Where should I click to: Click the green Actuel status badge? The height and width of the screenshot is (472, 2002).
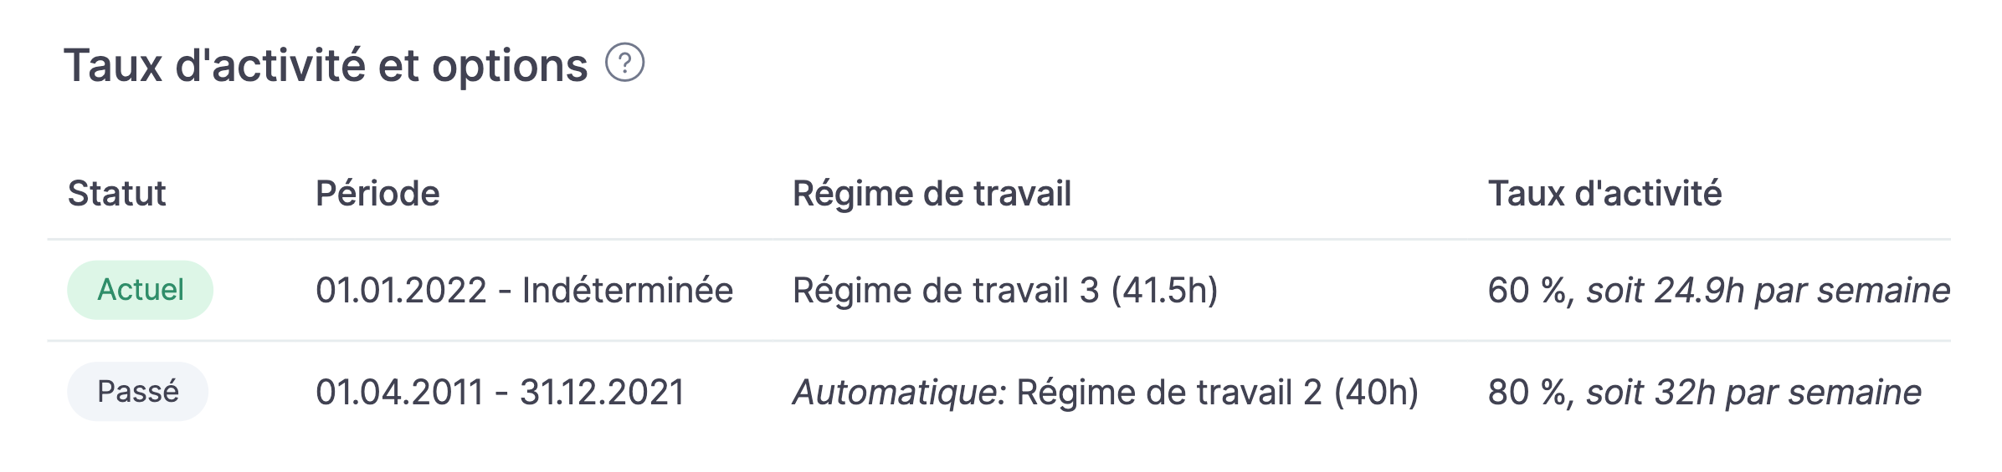[x=140, y=290]
